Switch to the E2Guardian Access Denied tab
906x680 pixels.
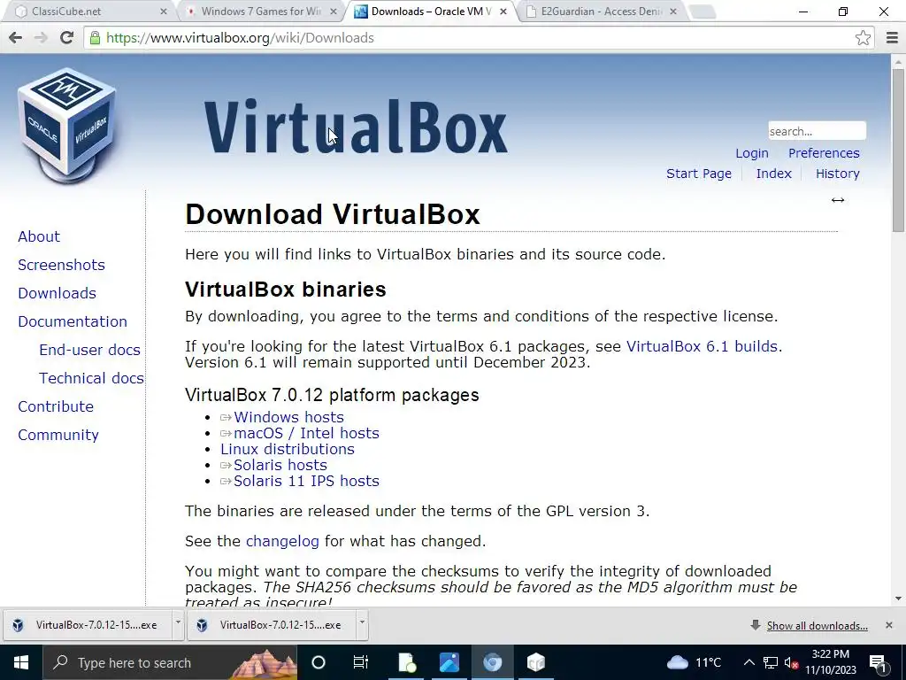tap(601, 12)
